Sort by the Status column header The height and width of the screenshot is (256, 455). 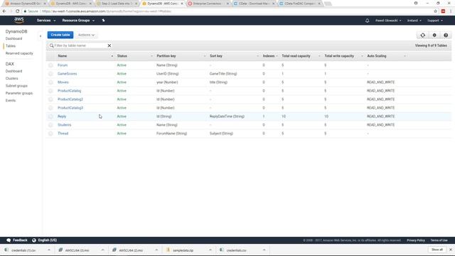[122, 55]
